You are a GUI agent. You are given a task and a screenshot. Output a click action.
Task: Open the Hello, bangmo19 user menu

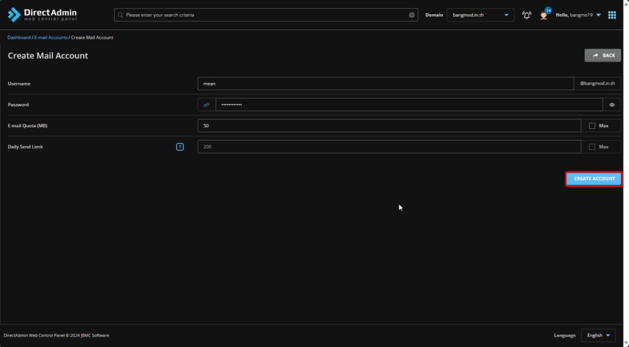pyautogui.click(x=578, y=15)
